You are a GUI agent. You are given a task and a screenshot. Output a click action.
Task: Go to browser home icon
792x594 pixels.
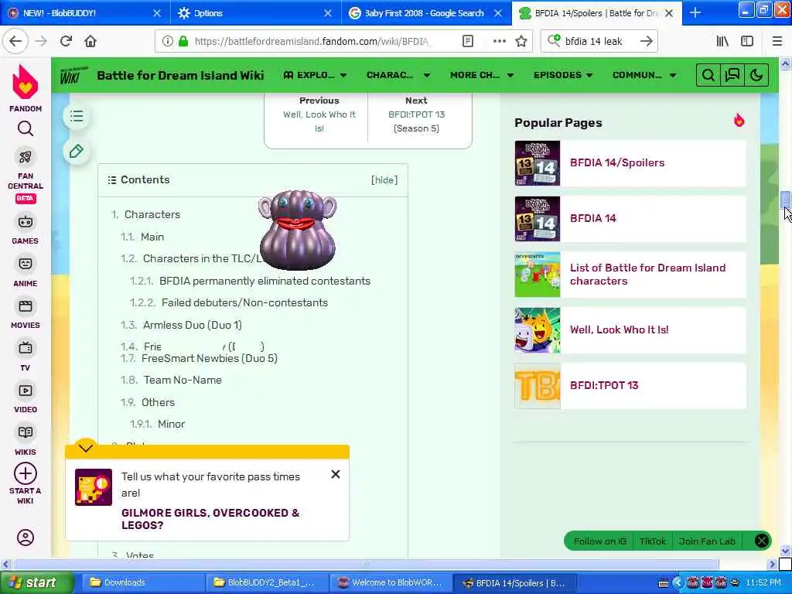point(90,41)
